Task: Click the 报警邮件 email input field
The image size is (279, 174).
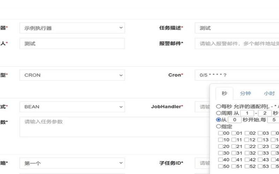Action: pos(237,43)
